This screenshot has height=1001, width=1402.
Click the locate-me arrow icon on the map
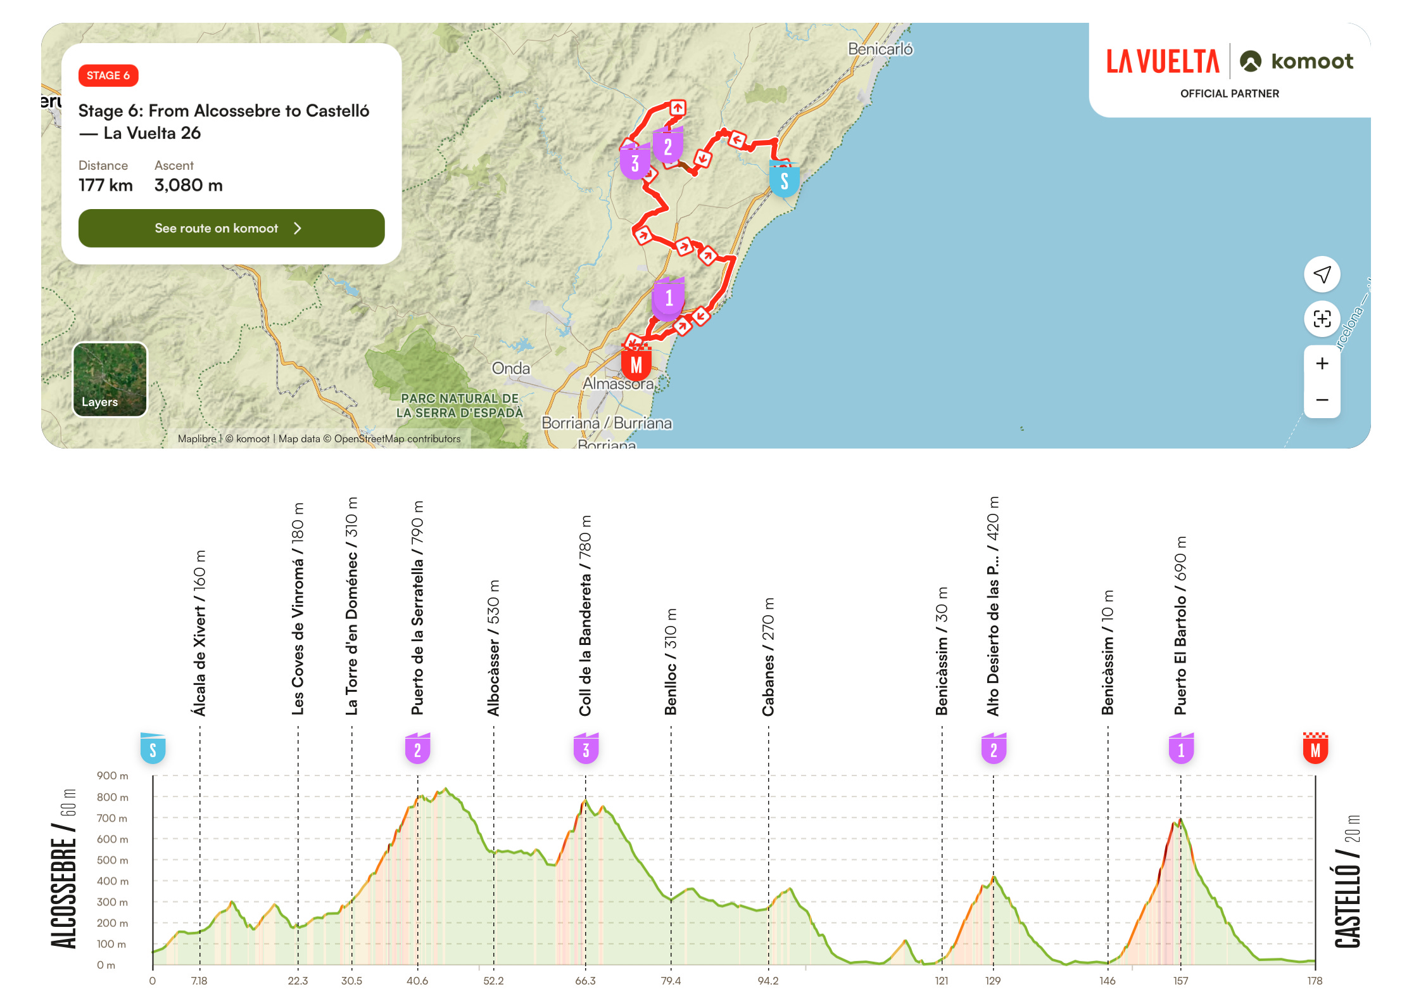1322,274
